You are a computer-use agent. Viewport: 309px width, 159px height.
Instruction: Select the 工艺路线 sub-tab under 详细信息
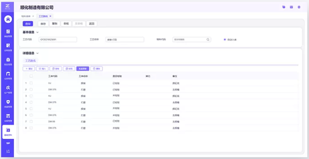(30, 61)
